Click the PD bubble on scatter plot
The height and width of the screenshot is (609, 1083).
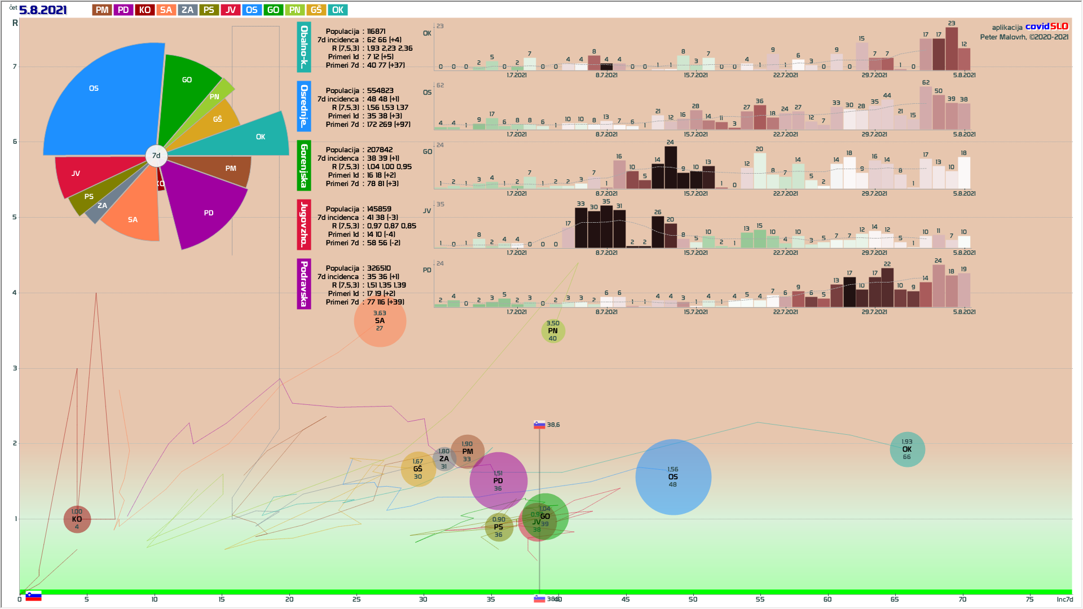point(498,481)
